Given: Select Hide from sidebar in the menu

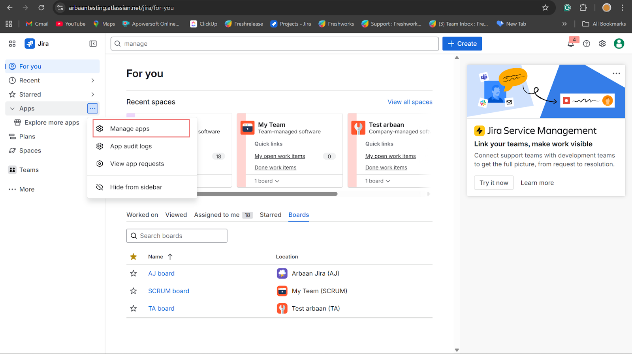Looking at the screenshot, I should tap(142, 187).
